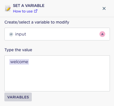Select the highlighted welcome text
The width and height of the screenshot is (114, 106).
(x=19, y=62)
